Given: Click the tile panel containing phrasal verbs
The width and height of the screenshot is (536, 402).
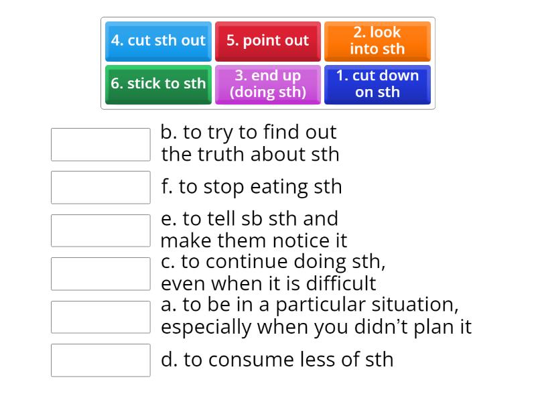Looking at the screenshot, I should click(268, 63).
